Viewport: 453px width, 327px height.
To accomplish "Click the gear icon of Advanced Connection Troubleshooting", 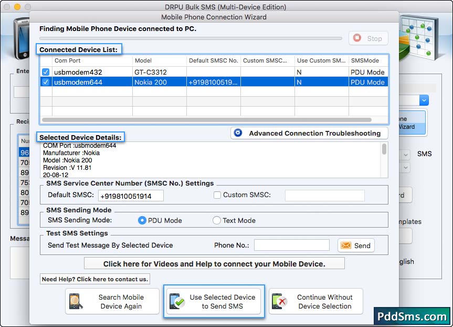I will 238,133.
